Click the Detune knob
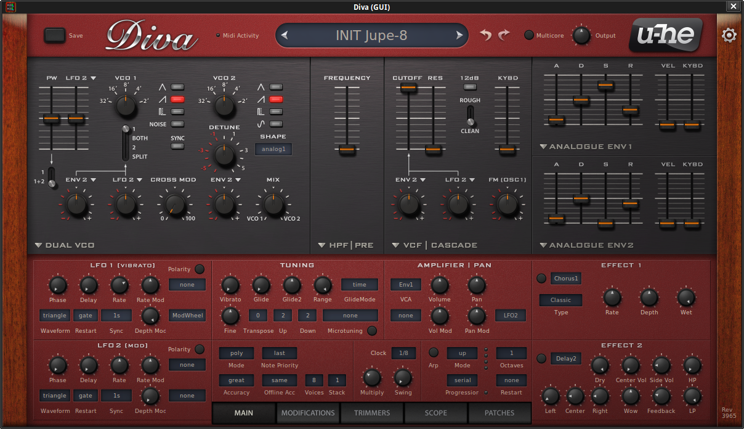This screenshot has width=744, height=429. pyautogui.click(x=224, y=155)
